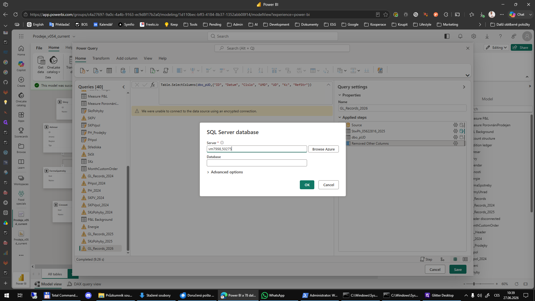Image resolution: width=535 pixels, height=301 pixels.
Task: Sort ascending with the A-Z icon
Action: pos(249,71)
